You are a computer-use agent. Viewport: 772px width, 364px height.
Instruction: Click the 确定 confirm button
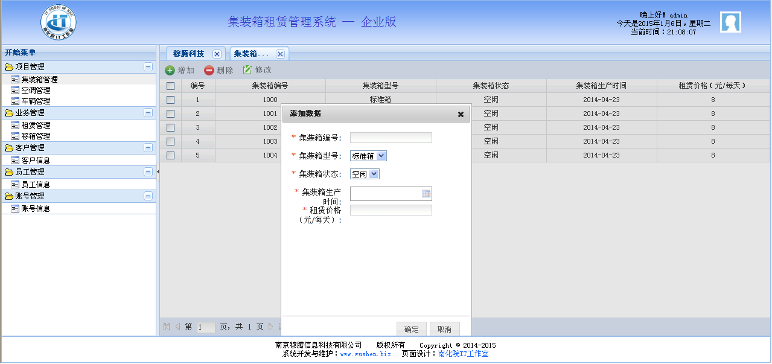click(411, 330)
